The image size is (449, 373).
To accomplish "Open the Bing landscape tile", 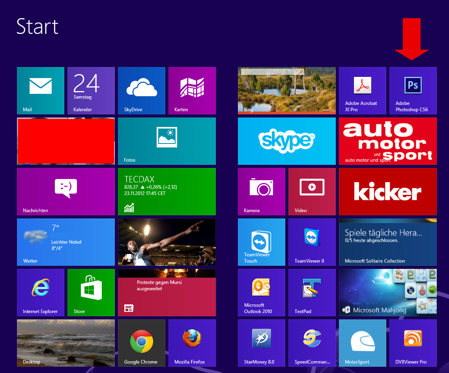I will (286, 90).
